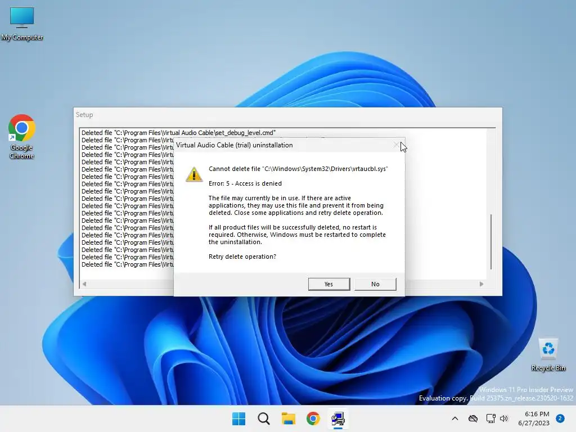Click No to skip retrying deletion
This screenshot has width=576, height=432.
(x=375, y=284)
